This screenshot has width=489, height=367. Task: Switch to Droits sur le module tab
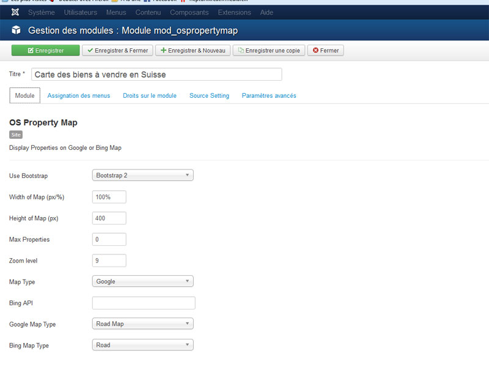[x=150, y=95]
